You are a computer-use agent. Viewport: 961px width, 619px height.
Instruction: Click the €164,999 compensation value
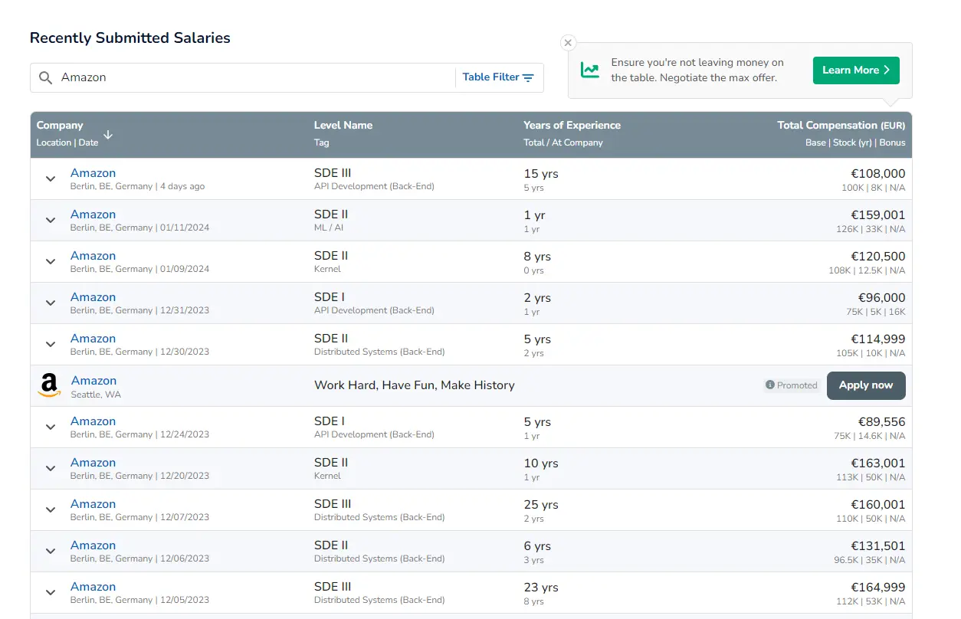(877, 588)
